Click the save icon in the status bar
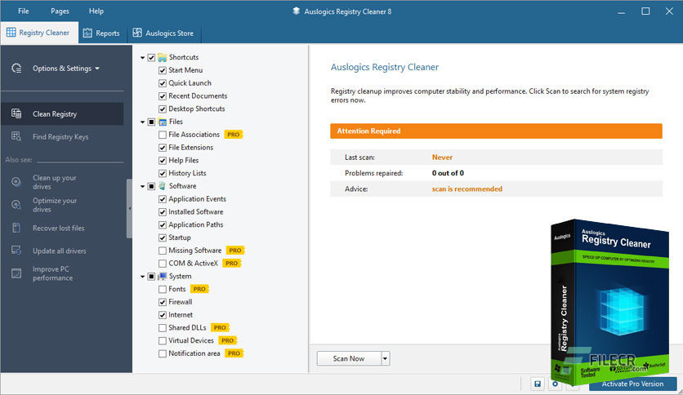Image resolution: width=683 pixels, height=395 pixels. [x=537, y=384]
